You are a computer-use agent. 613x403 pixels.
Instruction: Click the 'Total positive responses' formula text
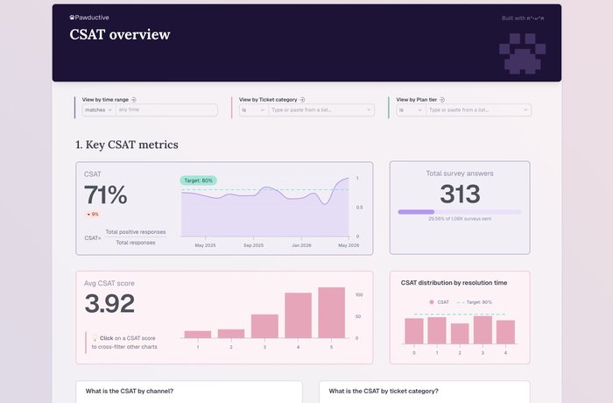pyautogui.click(x=136, y=232)
